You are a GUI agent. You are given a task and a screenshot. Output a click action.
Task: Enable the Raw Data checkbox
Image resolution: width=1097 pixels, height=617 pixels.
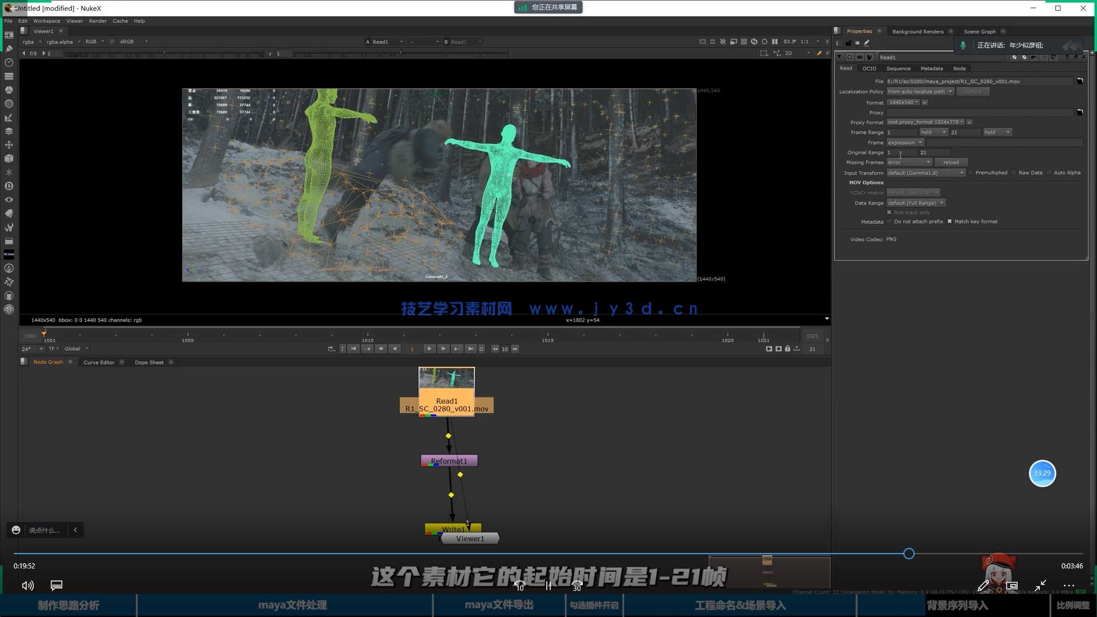tap(1014, 173)
